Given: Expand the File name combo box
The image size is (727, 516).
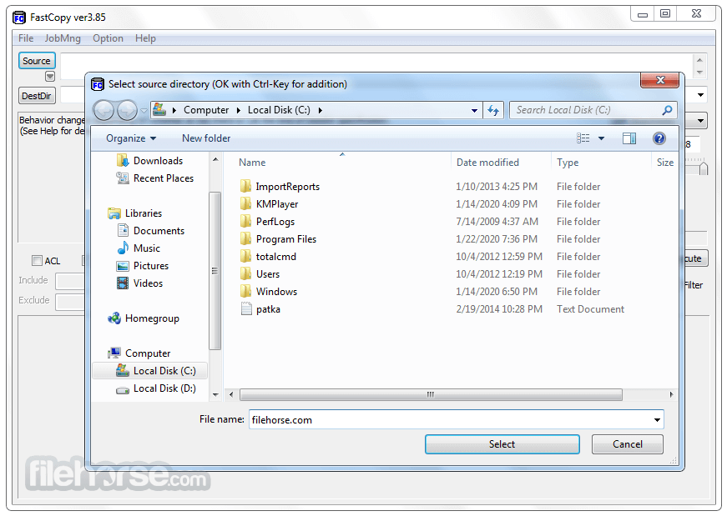Looking at the screenshot, I should (656, 419).
